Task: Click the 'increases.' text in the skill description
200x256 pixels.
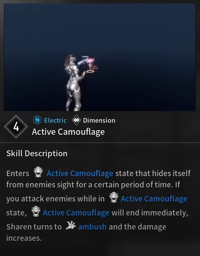Action: (x=24, y=238)
